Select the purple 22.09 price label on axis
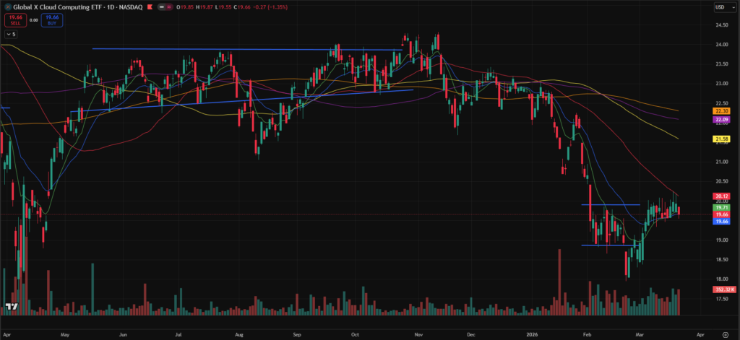This screenshot has width=740, height=340. (722, 118)
